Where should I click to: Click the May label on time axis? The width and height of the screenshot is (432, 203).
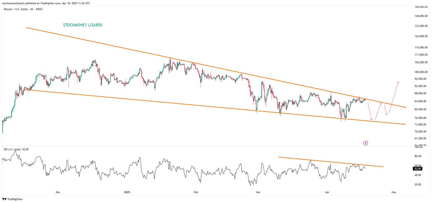(394, 193)
